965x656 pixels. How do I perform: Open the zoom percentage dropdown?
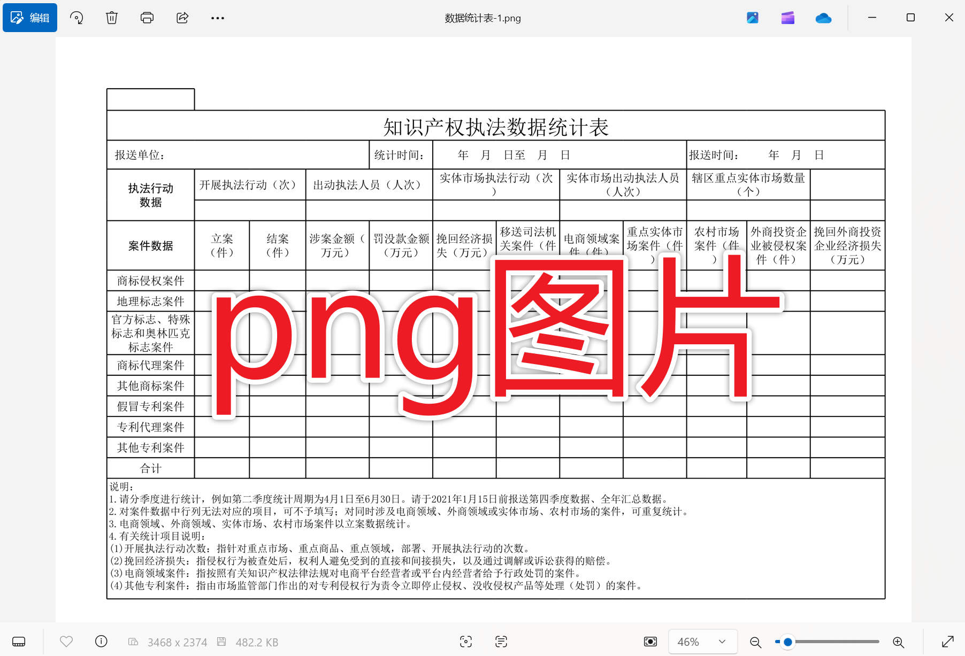pos(702,642)
